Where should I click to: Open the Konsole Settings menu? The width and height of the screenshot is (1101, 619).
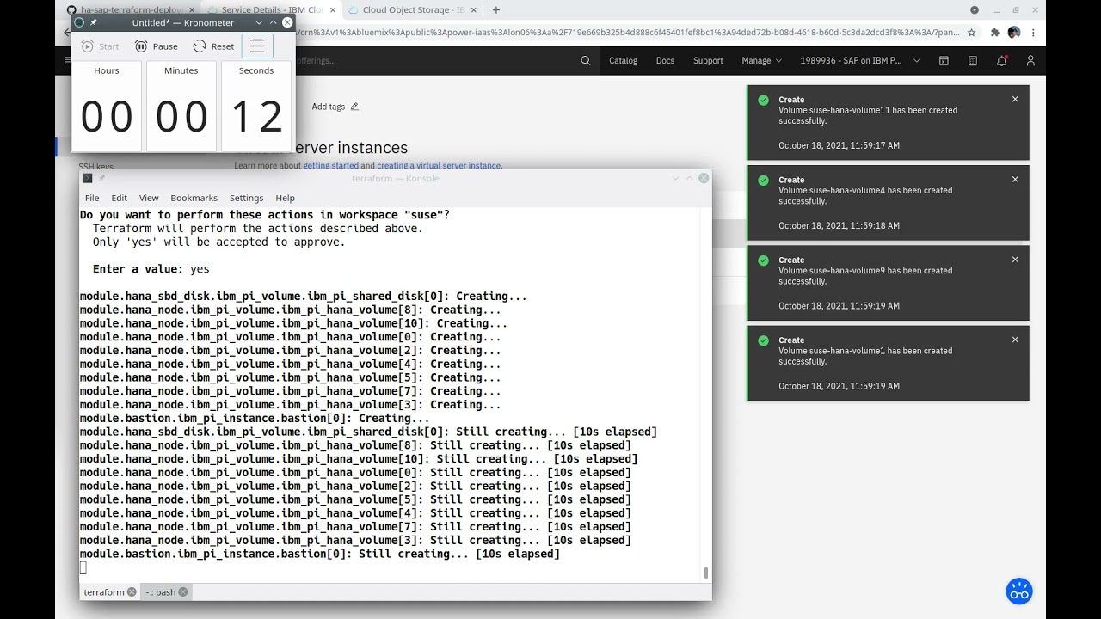[247, 198]
